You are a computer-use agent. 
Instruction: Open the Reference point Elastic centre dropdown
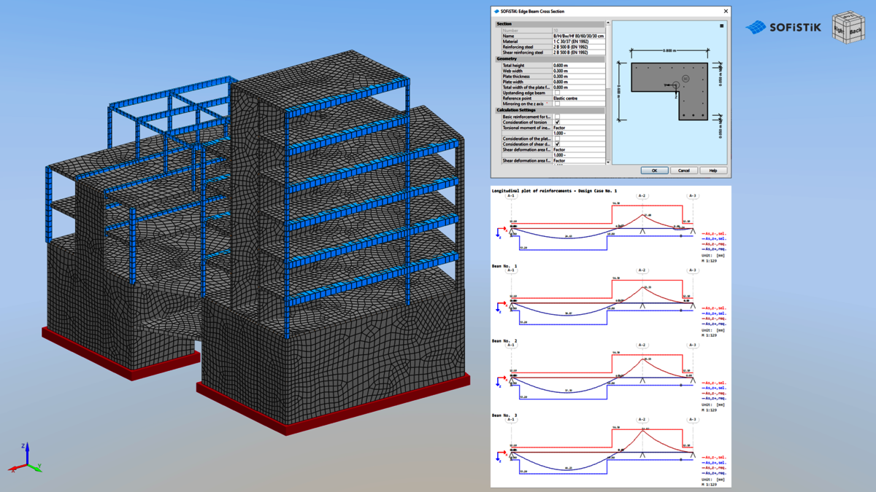578,98
